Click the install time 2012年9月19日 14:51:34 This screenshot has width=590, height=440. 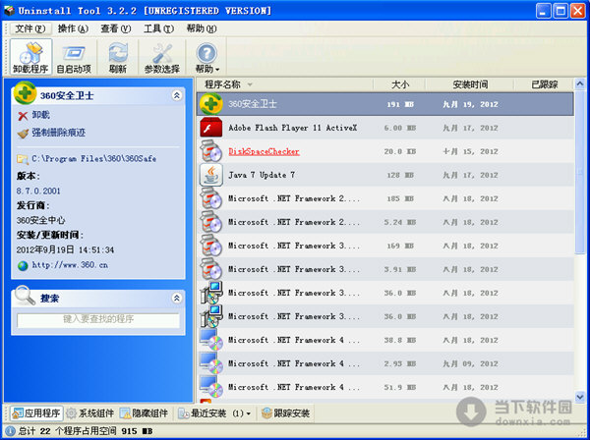pyautogui.click(x=65, y=249)
